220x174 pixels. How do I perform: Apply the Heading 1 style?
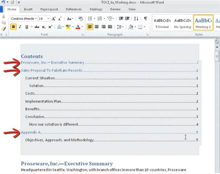click(x=203, y=23)
